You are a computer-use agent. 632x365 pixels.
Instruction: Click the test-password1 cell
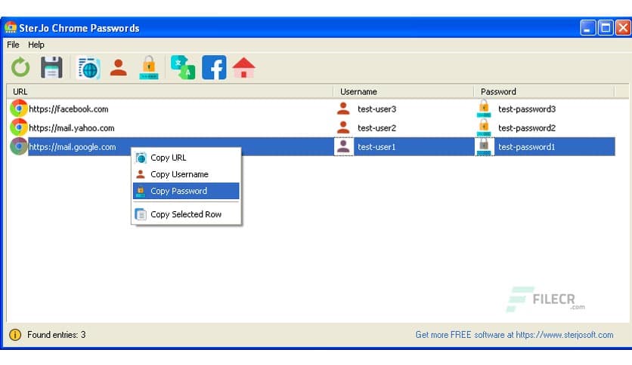pyautogui.click(x=526, y=147)
